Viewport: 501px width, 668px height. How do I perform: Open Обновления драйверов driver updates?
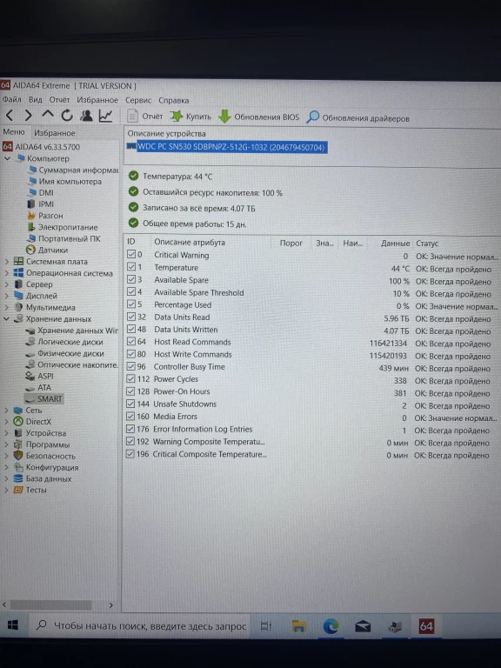357,117
